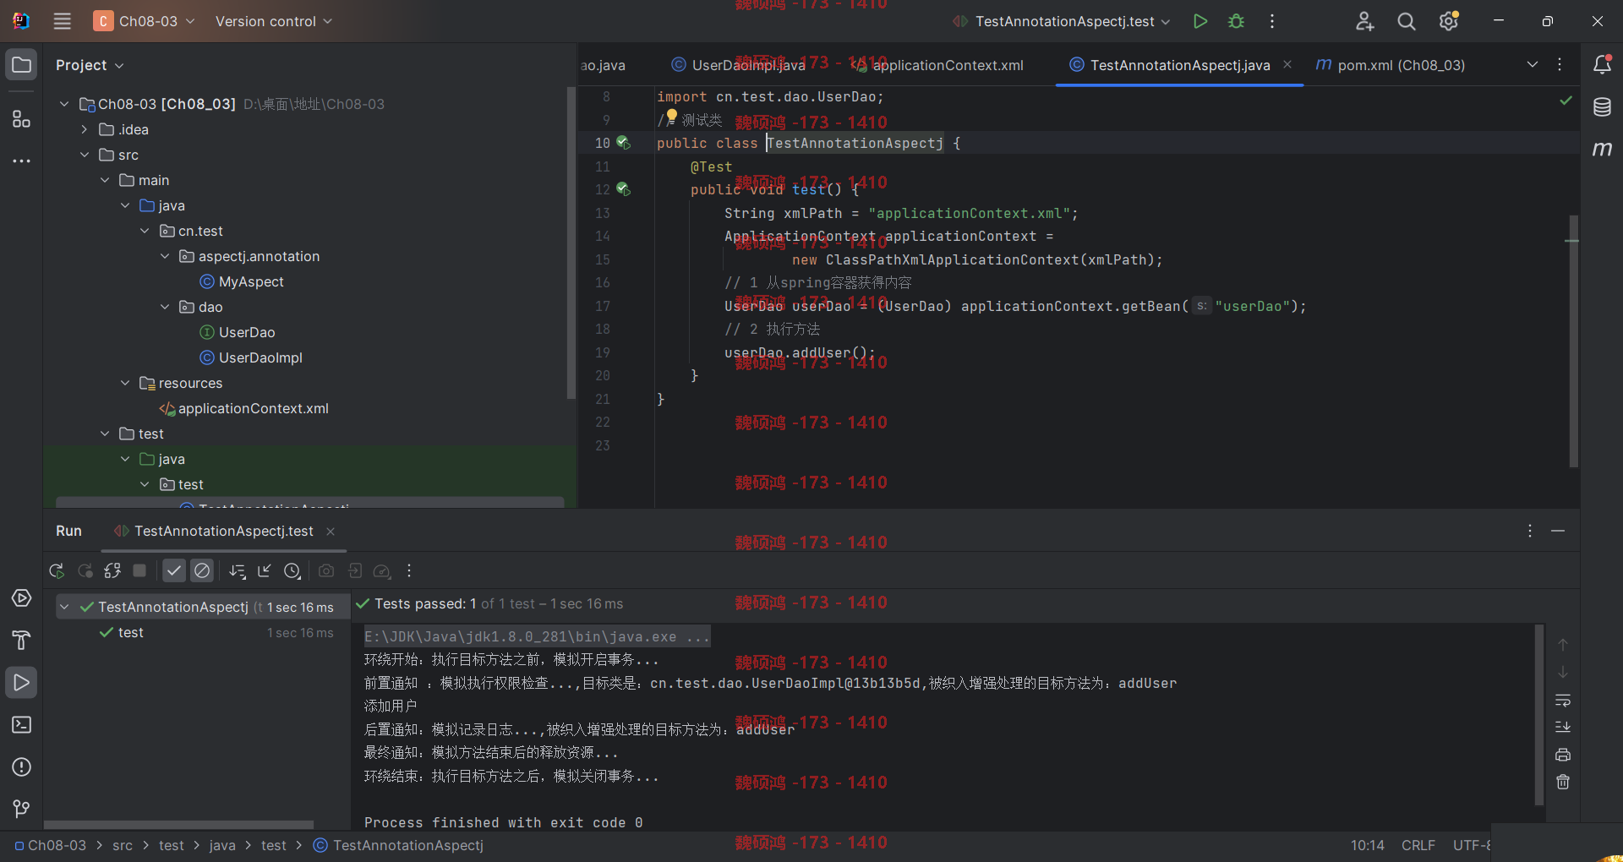The width and height of the screenshot is (1623, 862).
Task: Collapse the src folder
Action: point(85,155)
